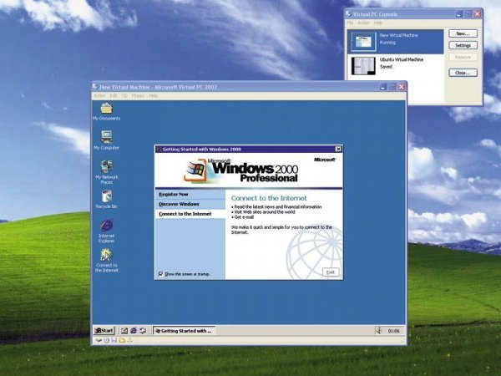Open Help menu in Virtual PC 2007 window

coord(153,95)
